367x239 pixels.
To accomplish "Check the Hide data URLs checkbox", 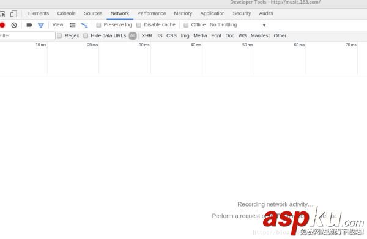I will [x=86, y=36].
